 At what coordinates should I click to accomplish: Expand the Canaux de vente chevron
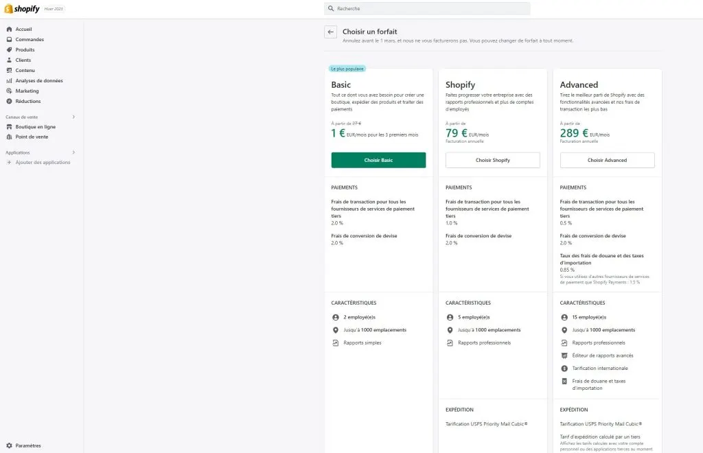73,117
